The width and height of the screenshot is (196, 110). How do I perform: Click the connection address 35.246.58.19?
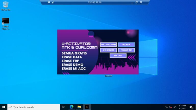pyautogui.click(x=95, y=2)
